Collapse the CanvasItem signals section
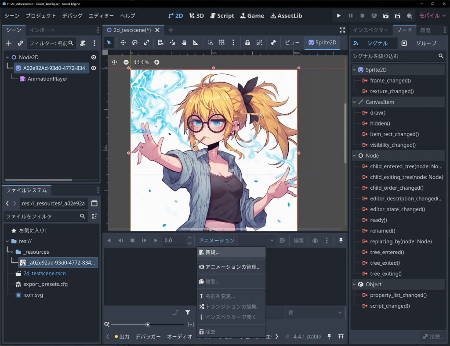Viewport: 450px width, 346px height. [355, 102]
